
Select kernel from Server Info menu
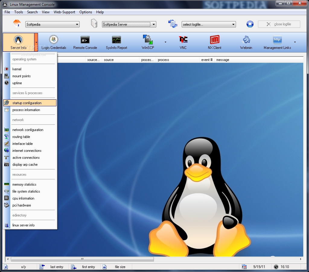[30, 69]
